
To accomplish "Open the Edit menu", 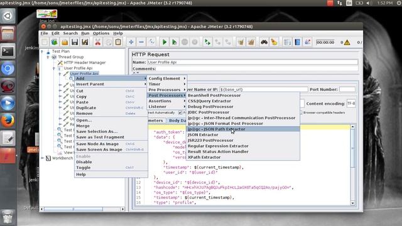I will pos(55,33).
